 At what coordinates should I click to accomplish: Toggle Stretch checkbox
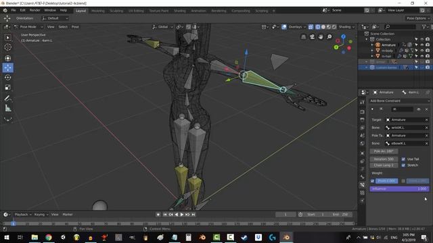point(403,165)
